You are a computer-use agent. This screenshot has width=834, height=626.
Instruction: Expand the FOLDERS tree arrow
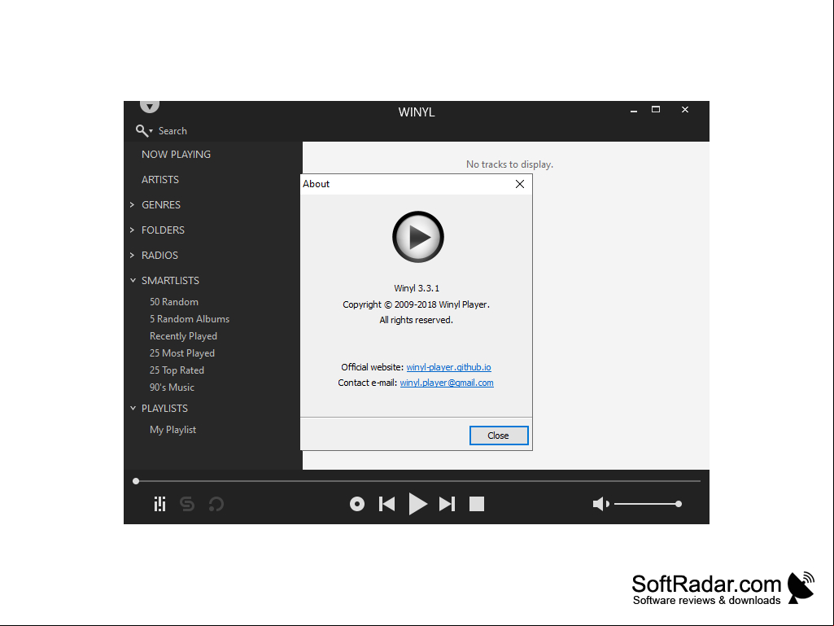133,230
